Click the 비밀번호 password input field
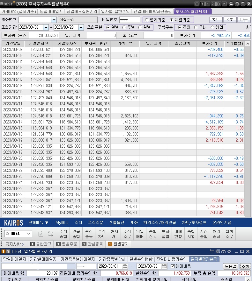The height and width of the screenshot is (281, 252). click(129, 20)
